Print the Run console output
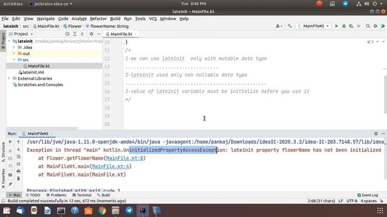The height and width of the screenshot is (217, 387). [18, 171]
